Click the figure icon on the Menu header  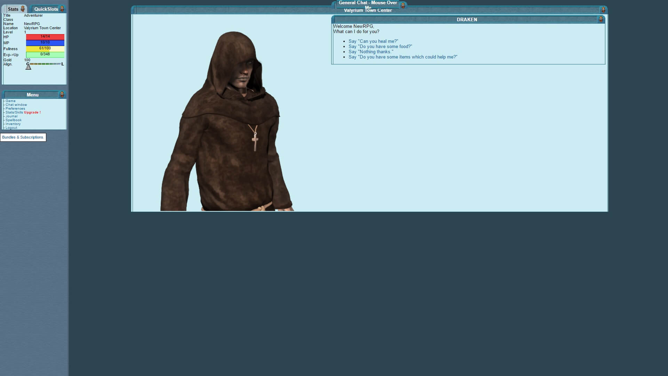click(x=62, y=94)
